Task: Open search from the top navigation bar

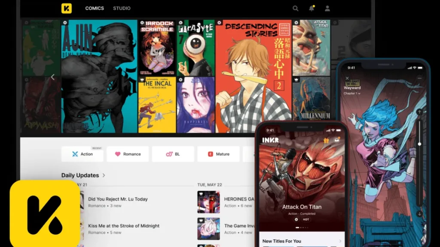Action: point(295,8)
